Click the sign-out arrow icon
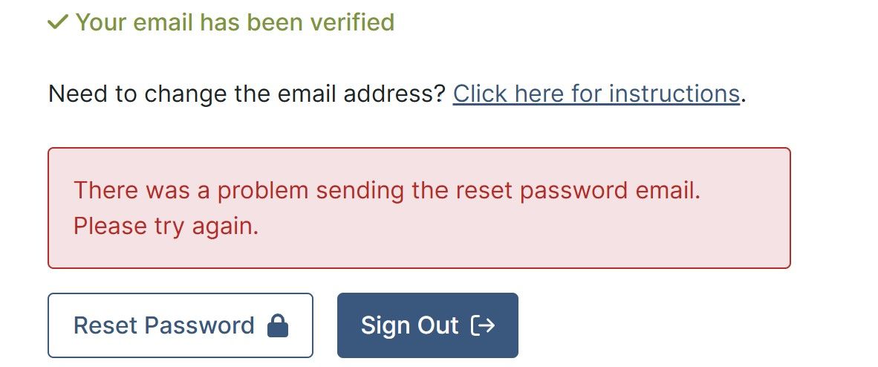This screenshot has height=367, width=878. coord(483,325)
